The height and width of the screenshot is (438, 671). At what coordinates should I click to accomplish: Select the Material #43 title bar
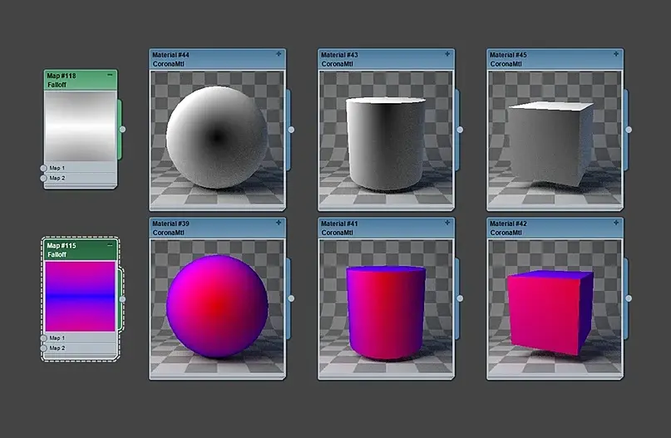point(386,59)
